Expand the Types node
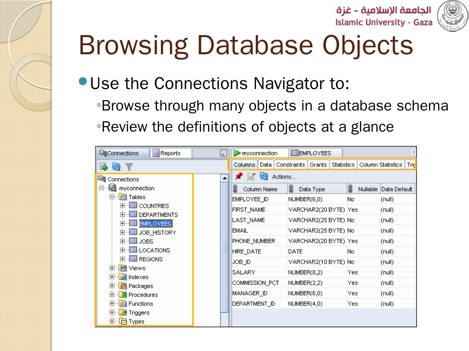Screen dimensions: 469x351 112,321
